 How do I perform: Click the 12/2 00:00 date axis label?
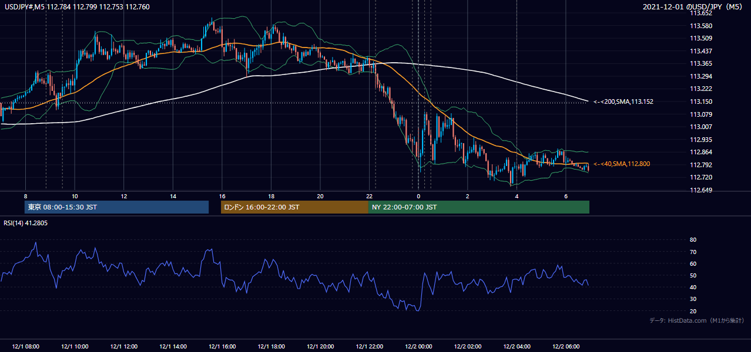[418, 346]
